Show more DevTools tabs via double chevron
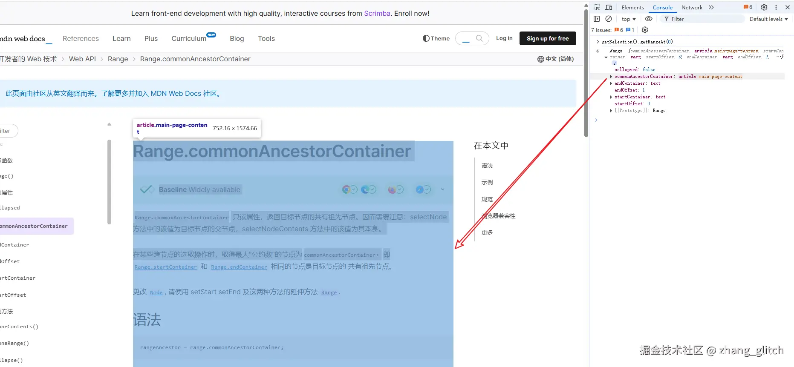This screenshot has height=367, width=794. 711,7
